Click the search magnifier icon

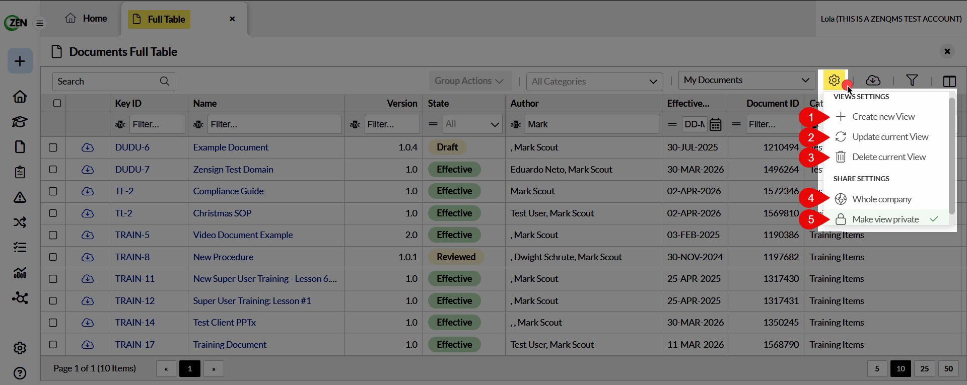point(165,81)
